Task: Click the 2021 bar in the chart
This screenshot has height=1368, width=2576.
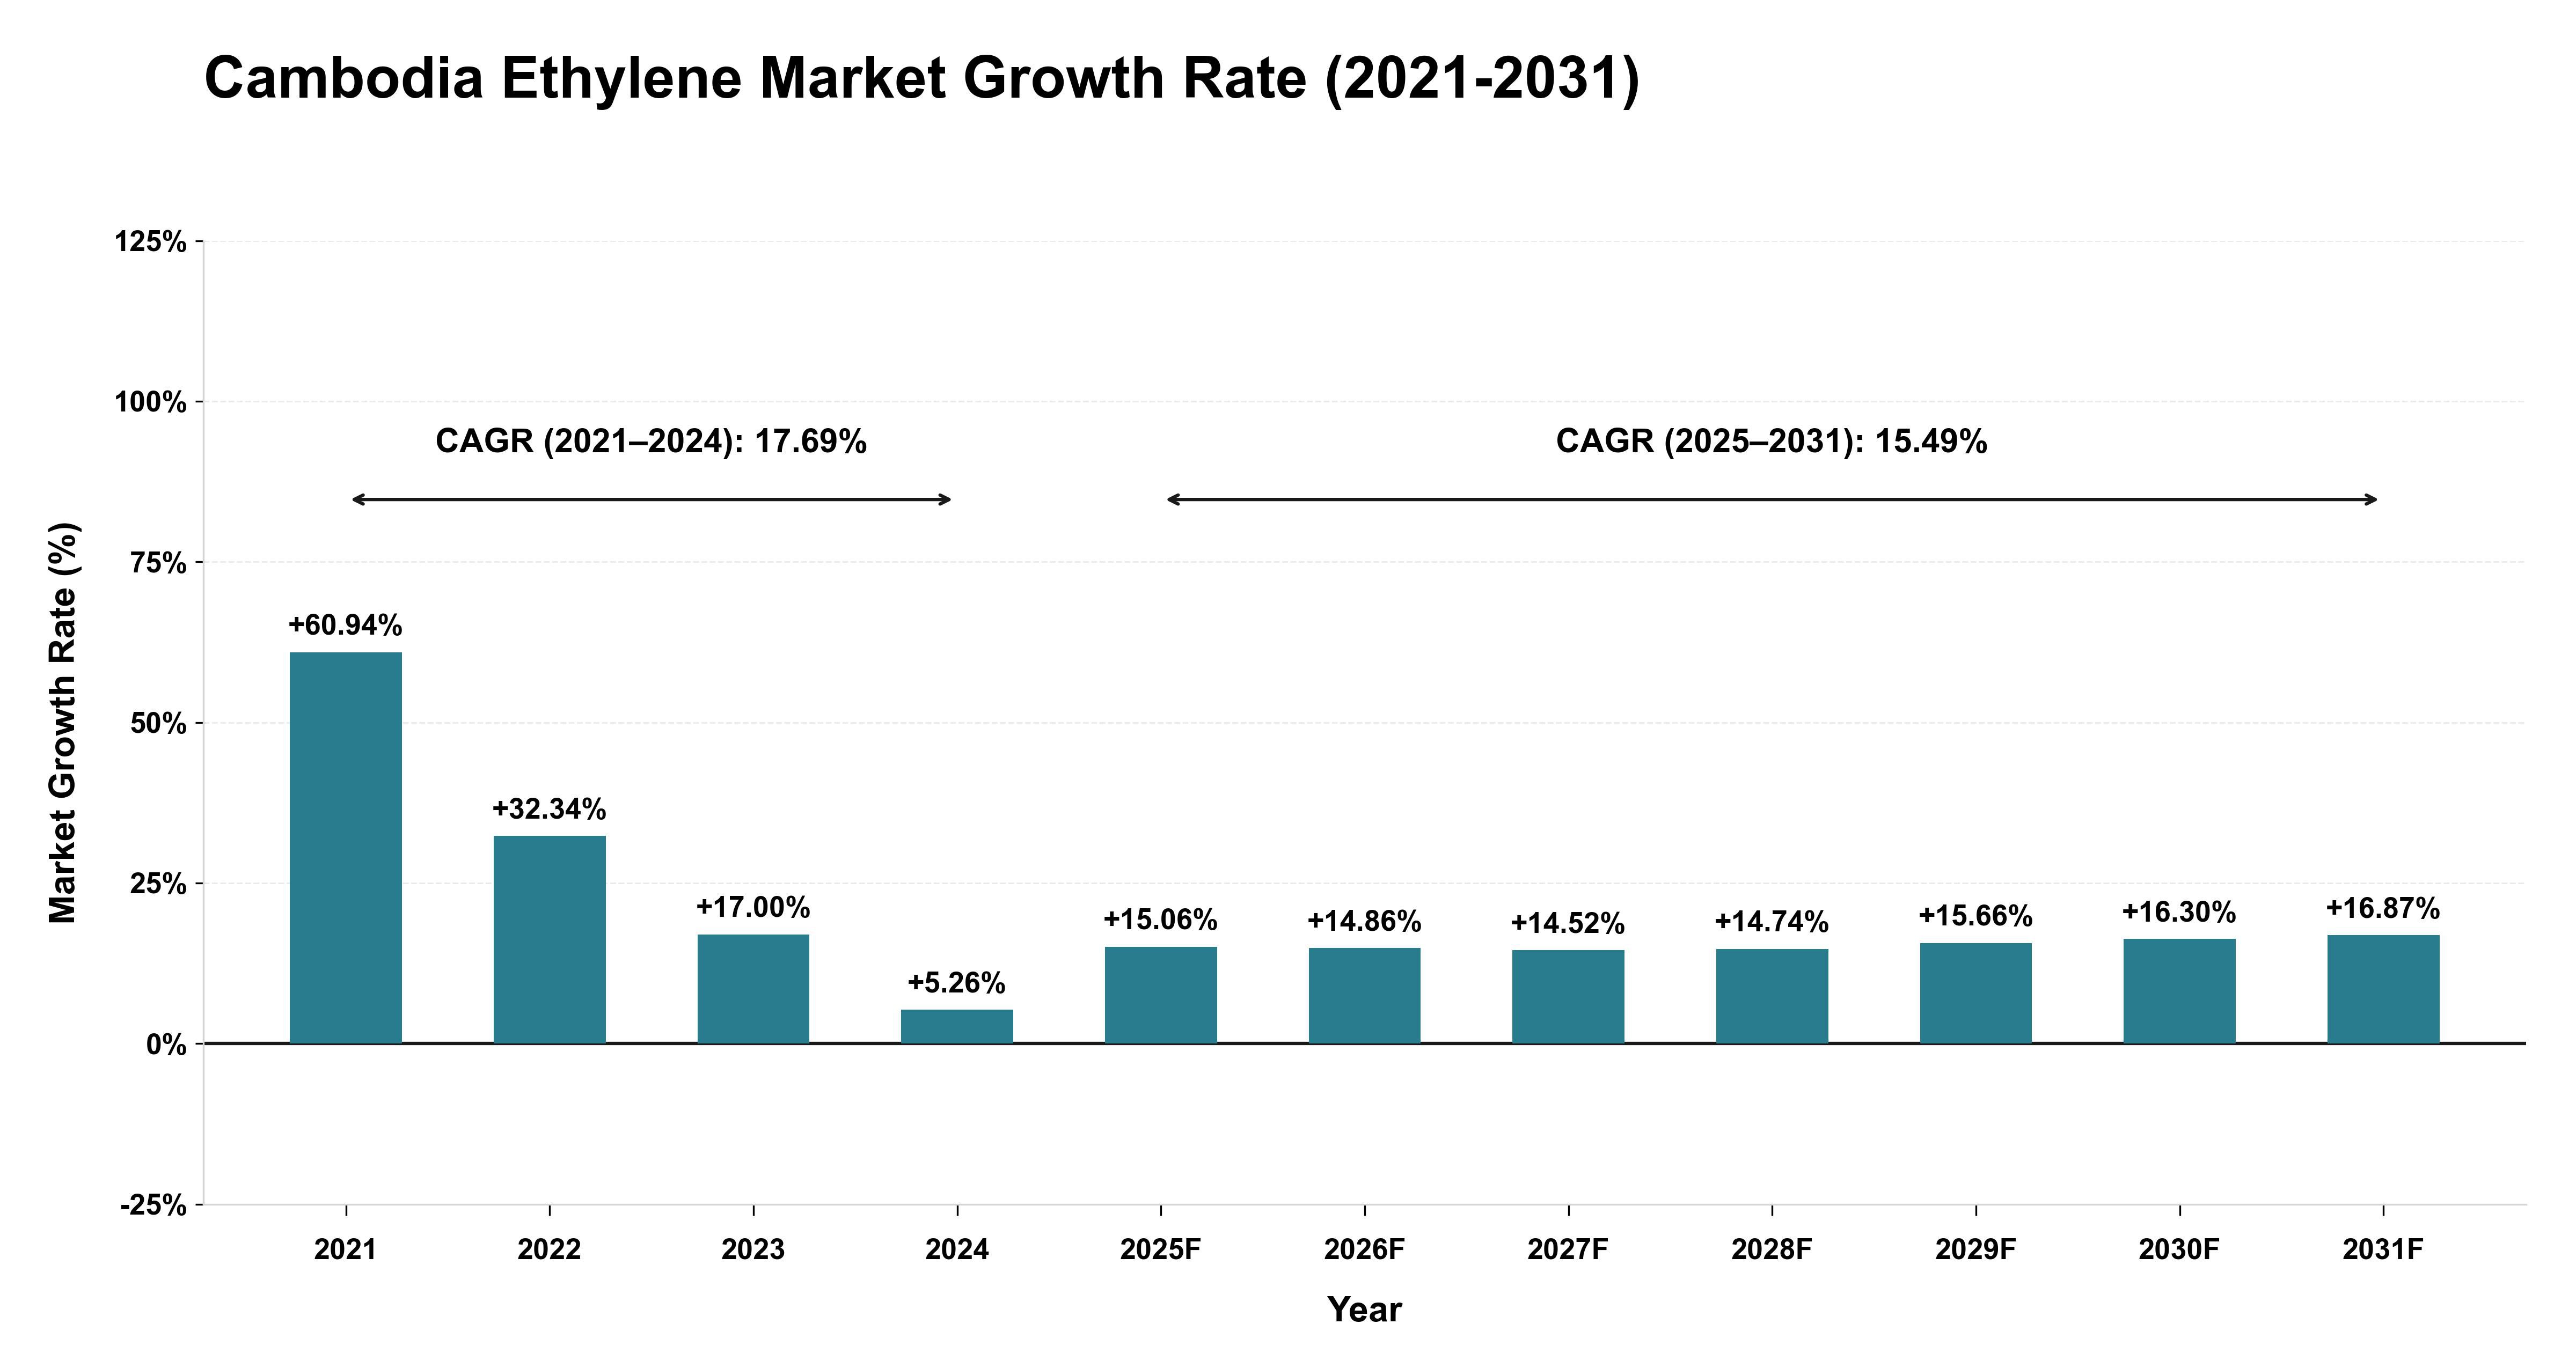Action: click(346, 848)
